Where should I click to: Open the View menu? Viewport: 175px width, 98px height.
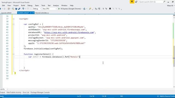point(9,5)
